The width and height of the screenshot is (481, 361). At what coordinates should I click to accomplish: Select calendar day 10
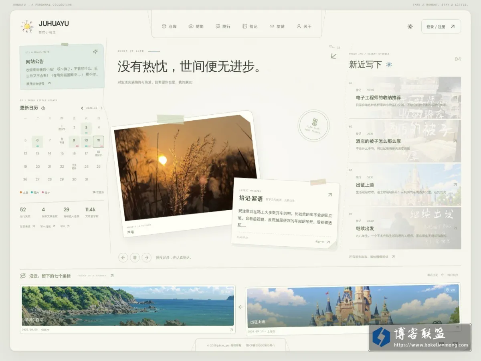86,141
